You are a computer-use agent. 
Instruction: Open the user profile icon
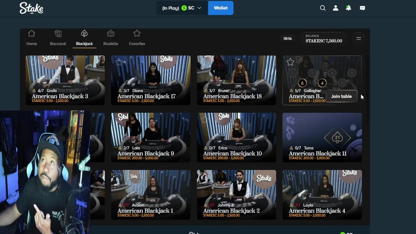(335, 8)
